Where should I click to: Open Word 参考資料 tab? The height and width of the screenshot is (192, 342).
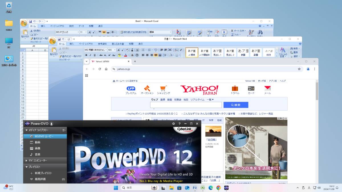point(102,44)
